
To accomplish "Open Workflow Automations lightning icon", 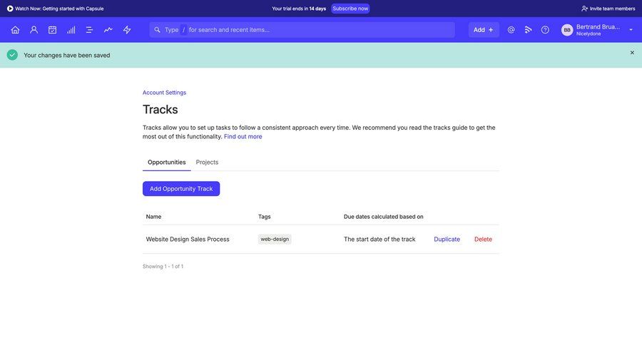I will [x=127, y=30].
